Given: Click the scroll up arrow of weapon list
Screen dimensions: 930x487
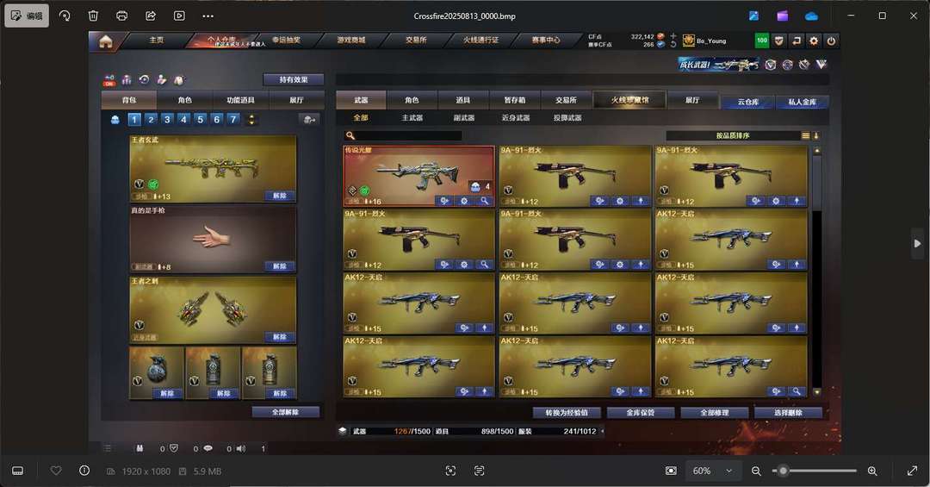Looking at the screenshot, I should [x=816, y=151].
